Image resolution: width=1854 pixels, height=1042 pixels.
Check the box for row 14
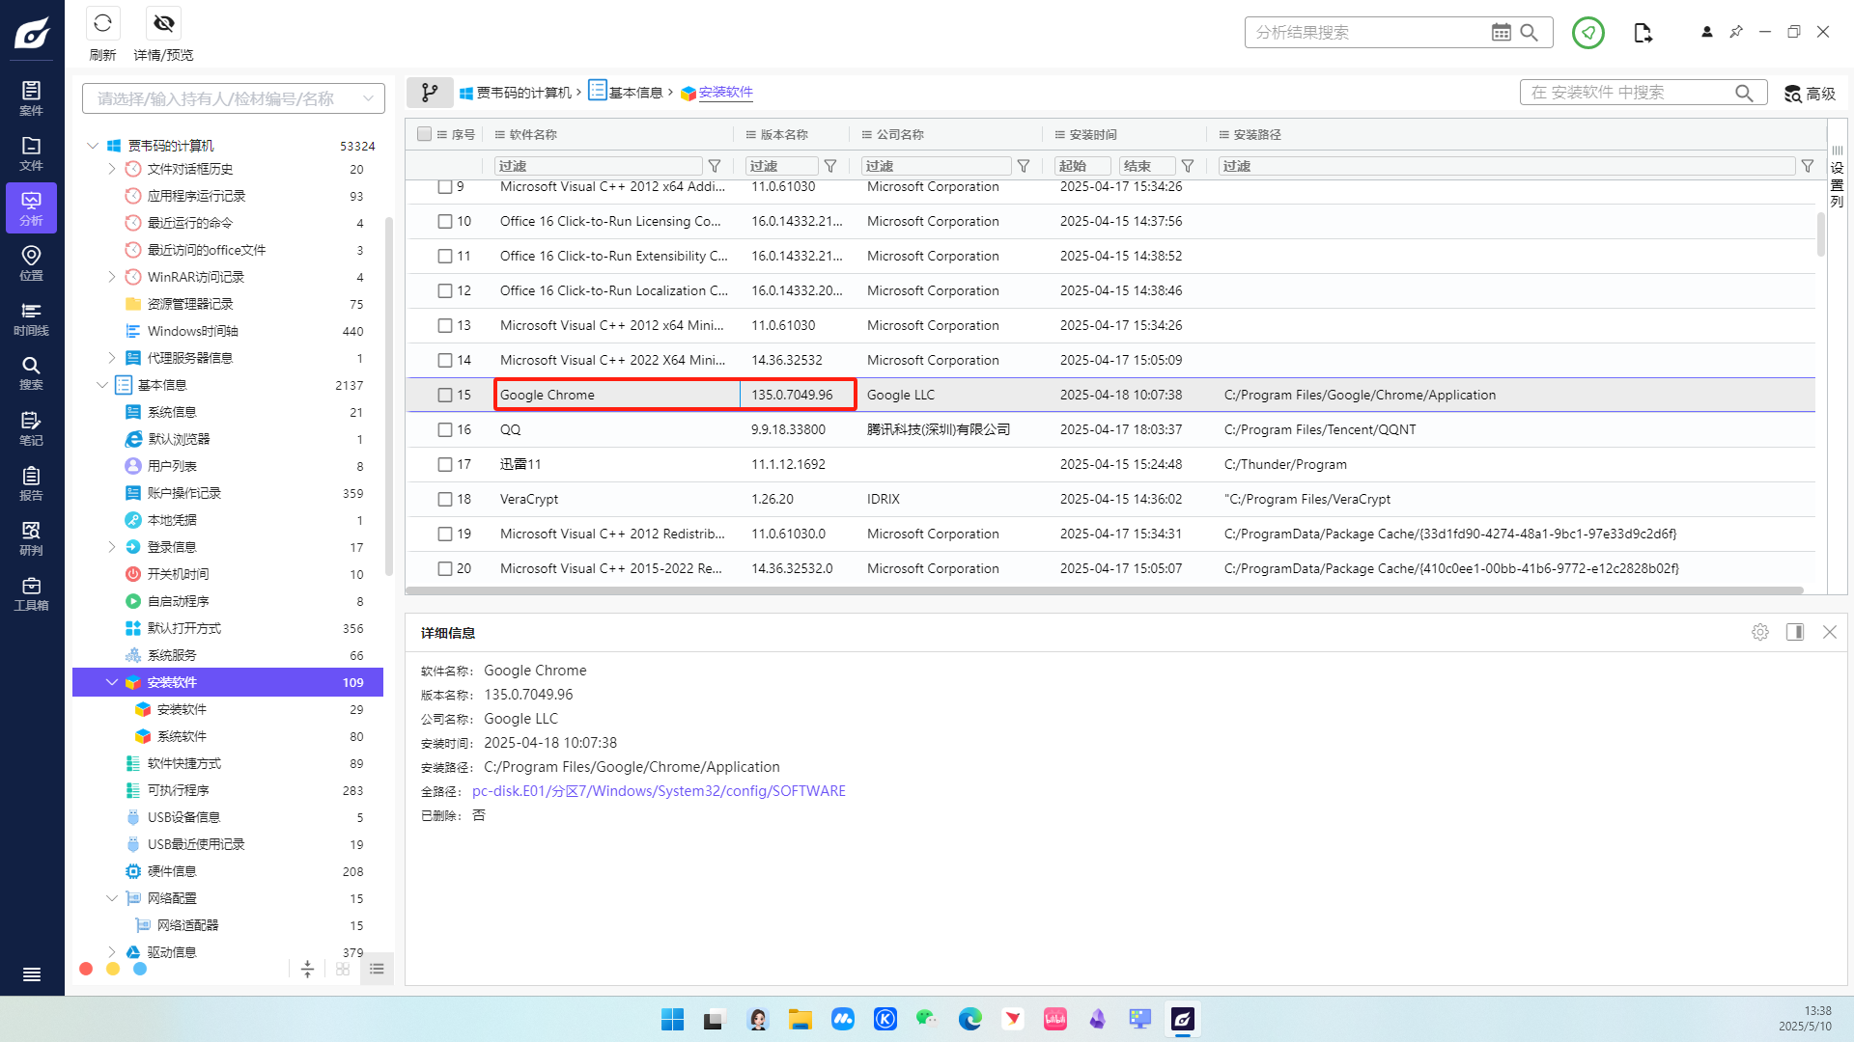tap(445, 361)
